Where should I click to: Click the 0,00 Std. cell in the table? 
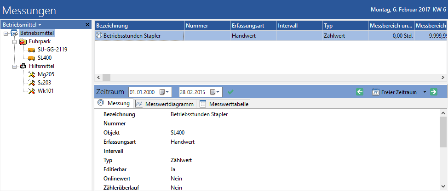(x=391, y=36)
